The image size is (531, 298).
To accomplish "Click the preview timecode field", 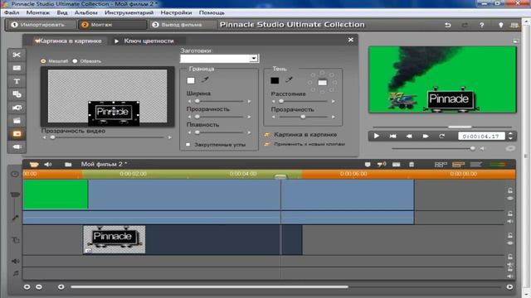I will click(481, 136).
